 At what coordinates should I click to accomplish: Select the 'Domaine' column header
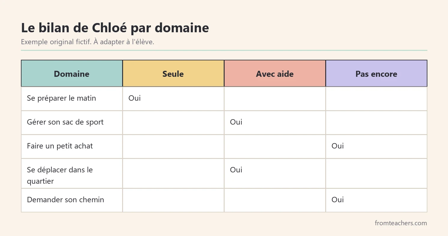(72, 73)
